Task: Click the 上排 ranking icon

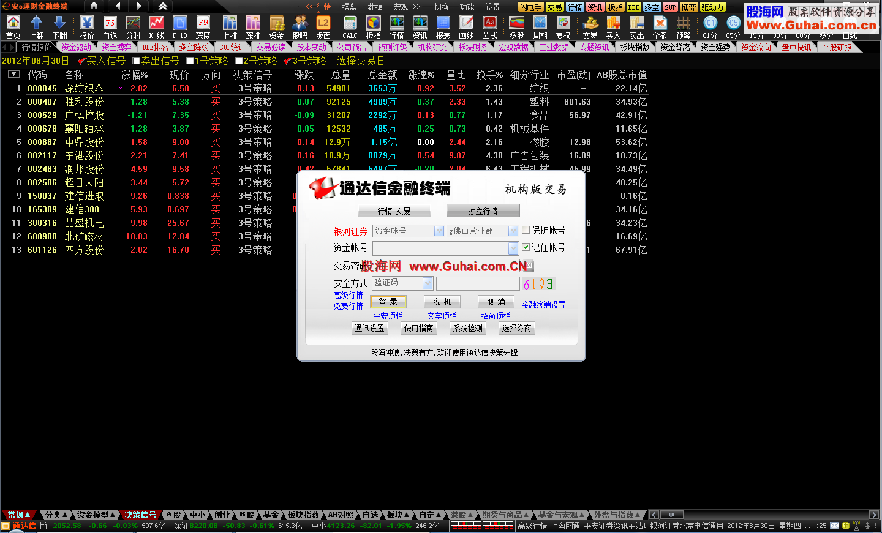Action: (x=230, y=28)
